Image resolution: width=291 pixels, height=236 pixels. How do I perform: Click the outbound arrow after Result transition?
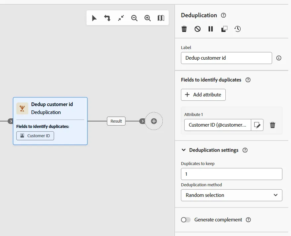(142, 121)
